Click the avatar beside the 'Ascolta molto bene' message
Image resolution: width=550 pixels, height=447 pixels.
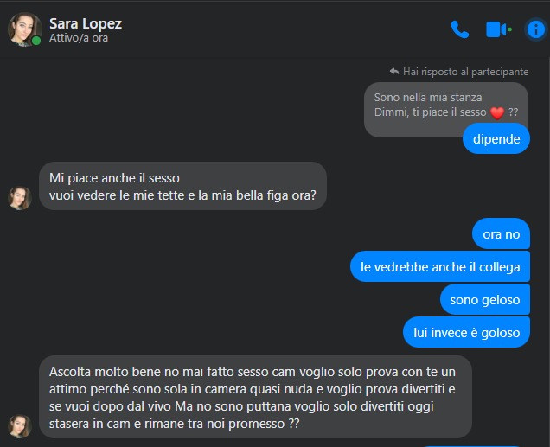tap(20, 426)
